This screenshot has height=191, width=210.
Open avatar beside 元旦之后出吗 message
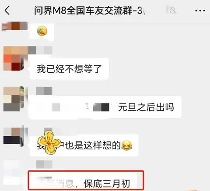pyautogui.click(x=14, y=99)
